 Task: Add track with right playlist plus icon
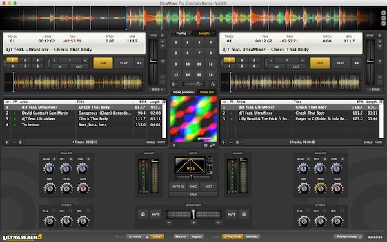224,142
